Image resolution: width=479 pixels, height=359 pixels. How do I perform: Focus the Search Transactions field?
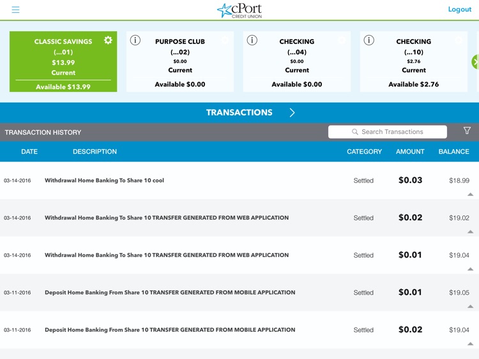coord(388,132)
